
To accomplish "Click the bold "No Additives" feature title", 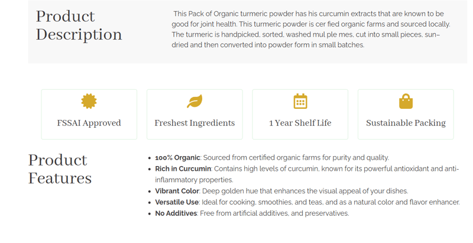I will [176, 213].
